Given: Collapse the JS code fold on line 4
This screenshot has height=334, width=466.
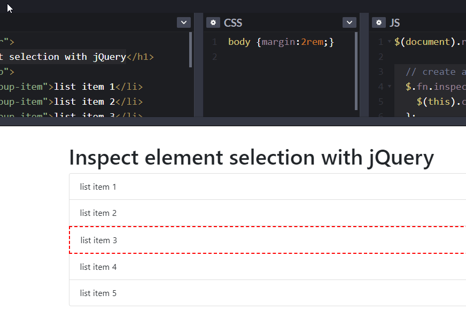Looking at the screenshot, I should point(390,87).
